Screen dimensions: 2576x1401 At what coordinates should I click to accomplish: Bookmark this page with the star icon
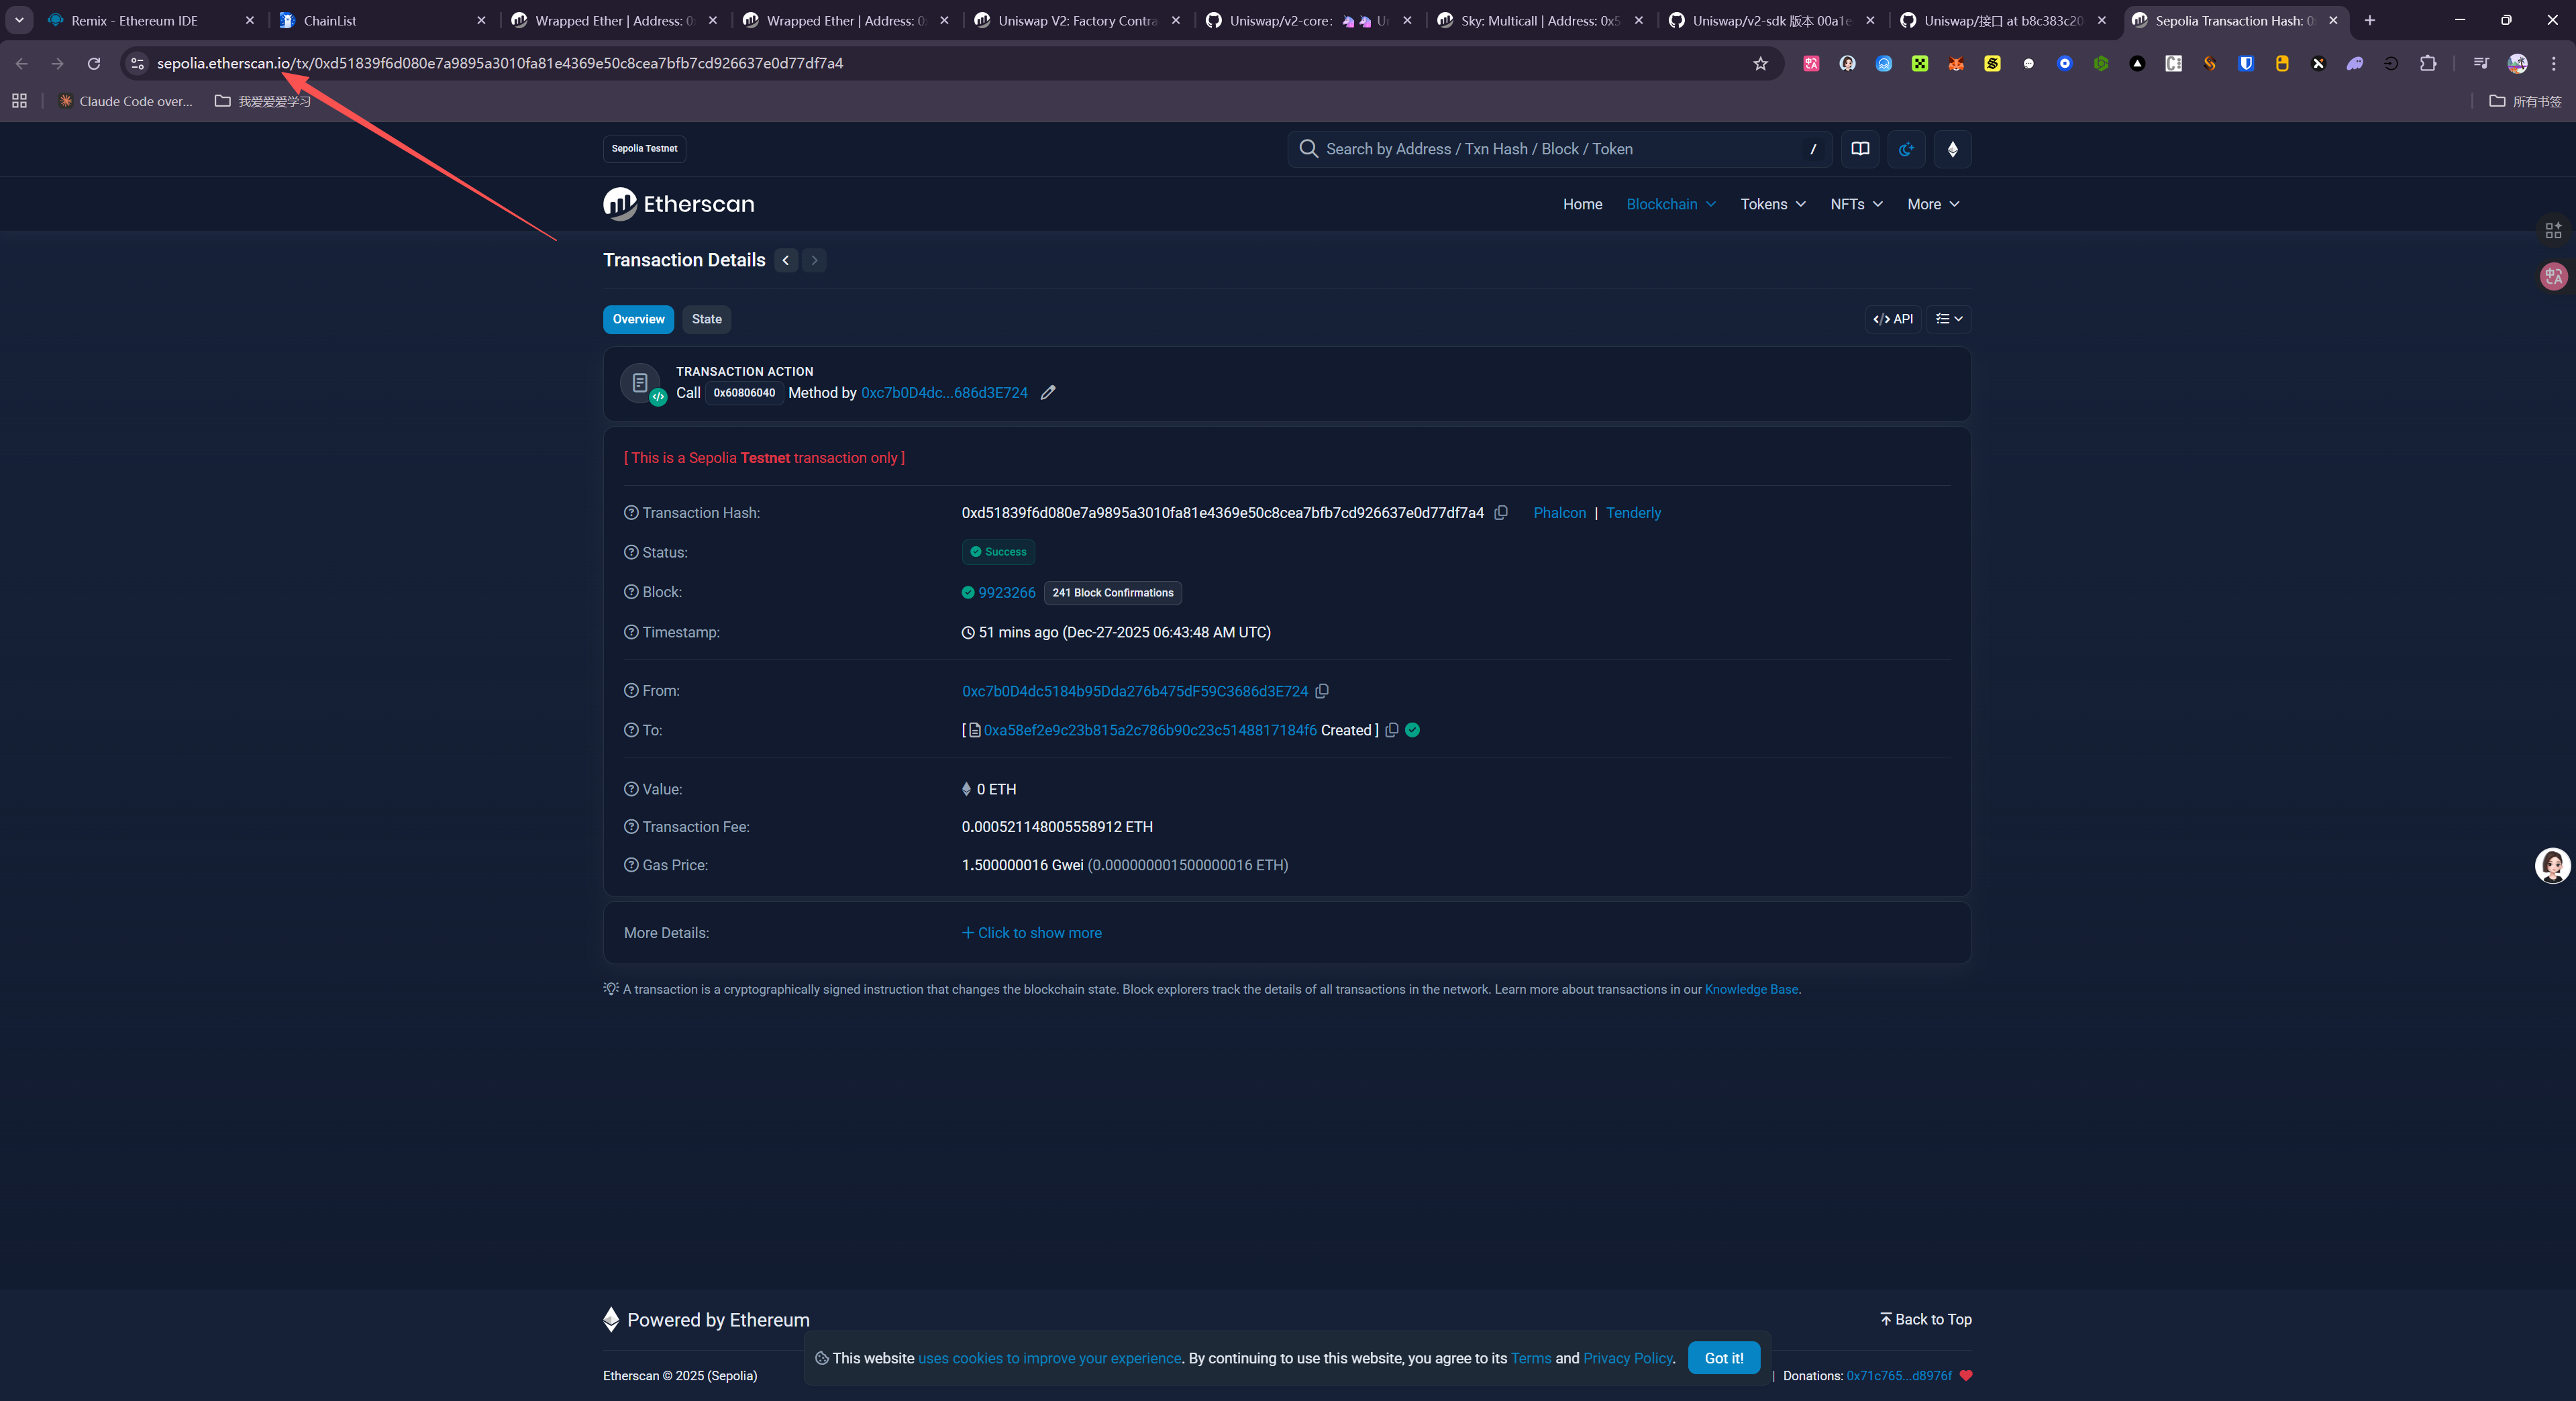pyautogui.click(x=1760, y=63)
